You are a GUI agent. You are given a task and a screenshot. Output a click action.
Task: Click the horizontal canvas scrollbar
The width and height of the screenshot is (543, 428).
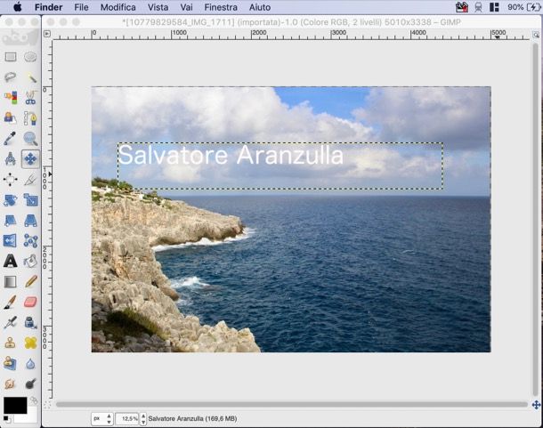click(x=292, y=404)
